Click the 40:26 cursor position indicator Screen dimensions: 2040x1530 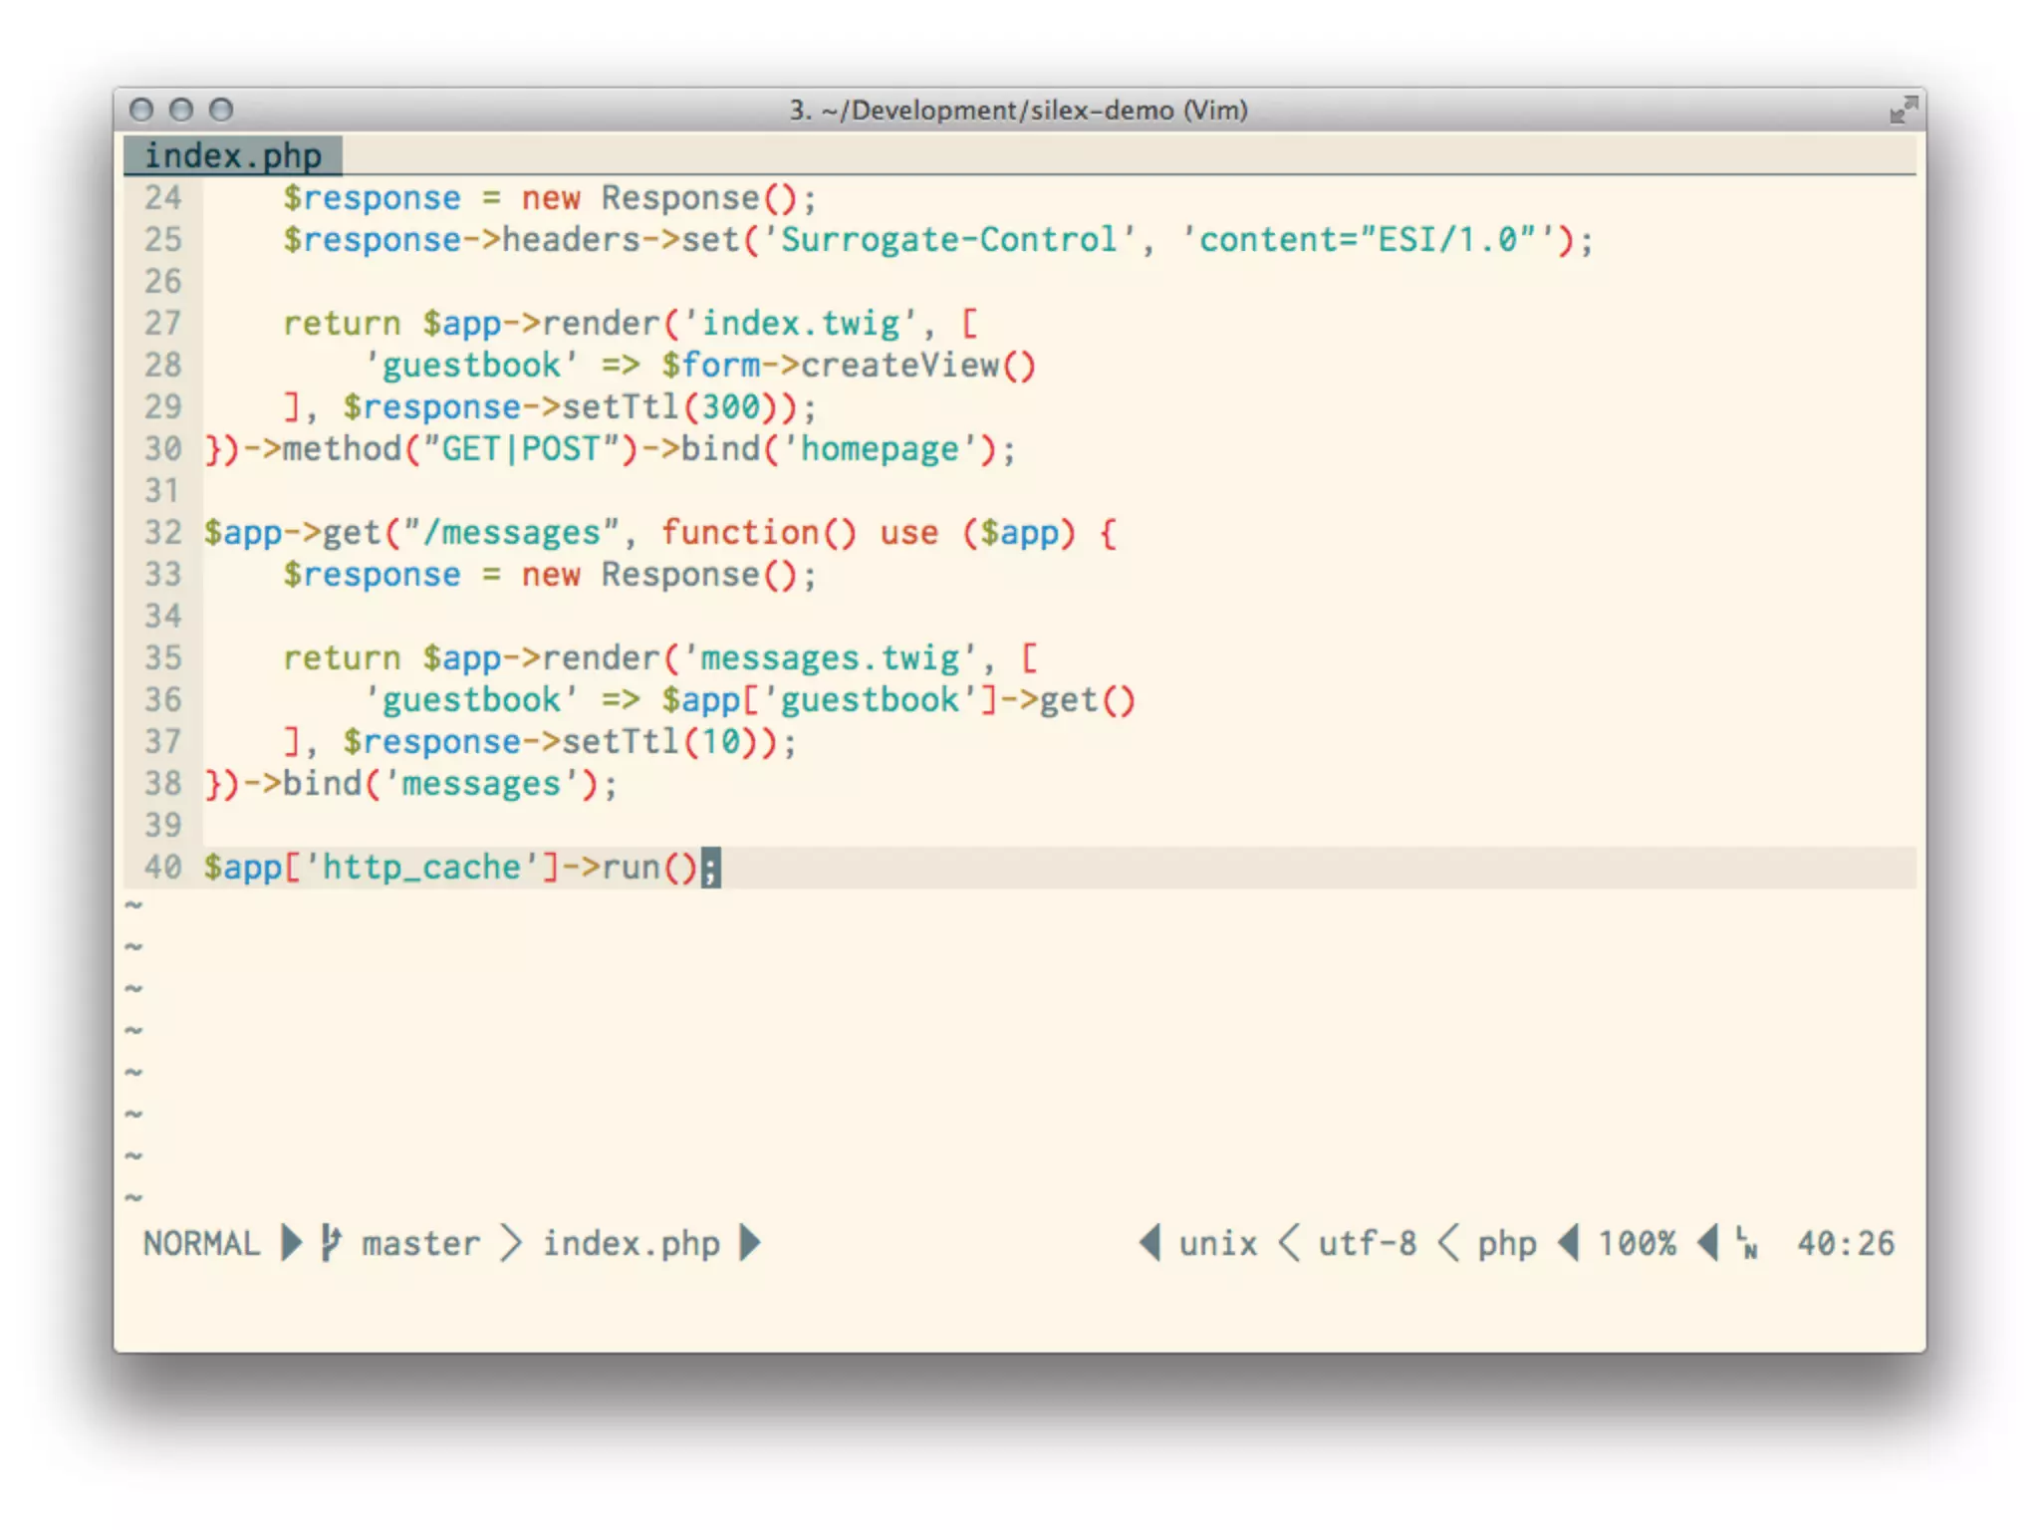tap(1845, 1243)
